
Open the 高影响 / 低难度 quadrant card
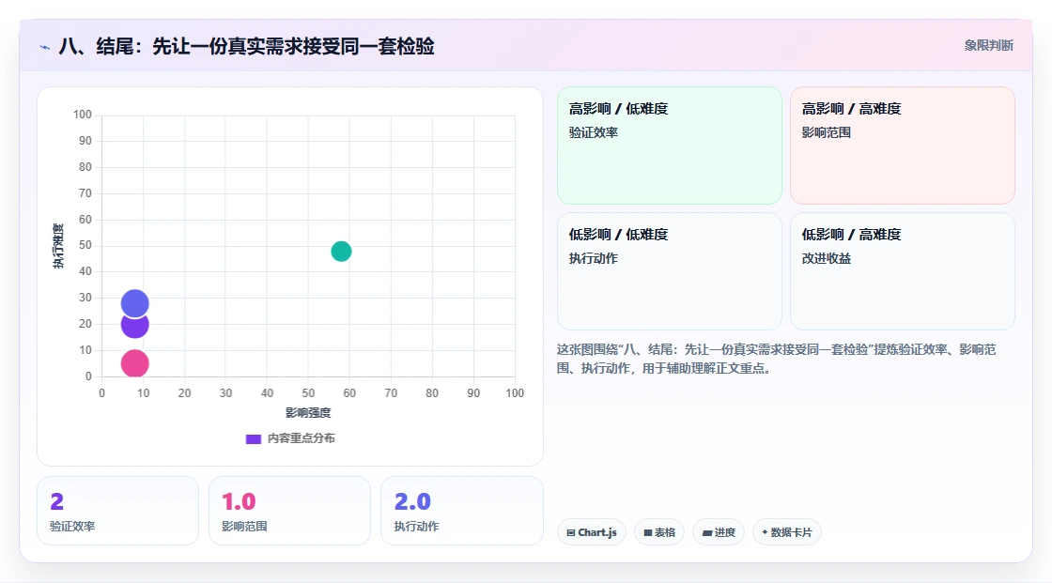pyautogui.click(x=670, y=145)
